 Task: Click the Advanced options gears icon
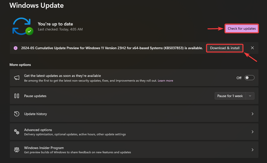[x=17, y=132]
